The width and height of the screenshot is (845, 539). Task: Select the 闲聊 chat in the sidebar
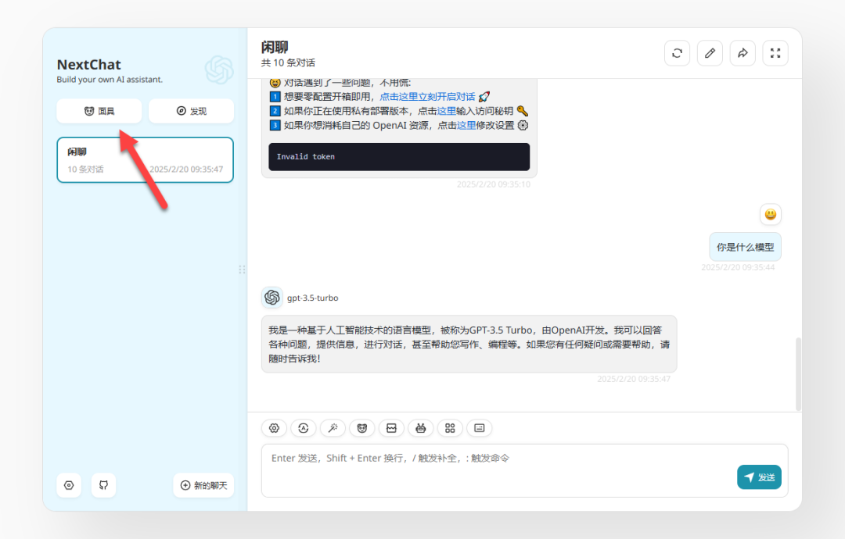point(145,160)
